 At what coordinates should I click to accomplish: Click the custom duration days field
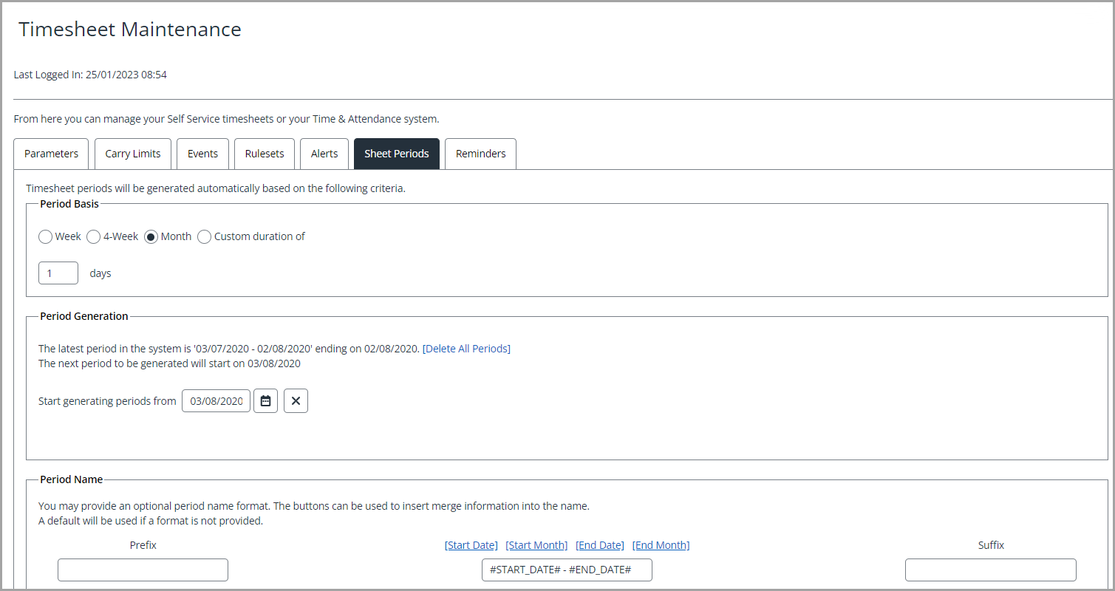coord(58,273)
